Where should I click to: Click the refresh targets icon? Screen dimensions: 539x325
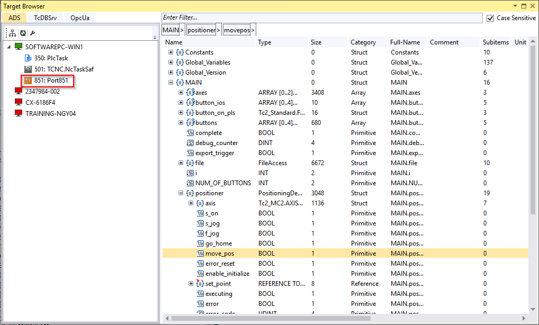click(x=23, y=33)
